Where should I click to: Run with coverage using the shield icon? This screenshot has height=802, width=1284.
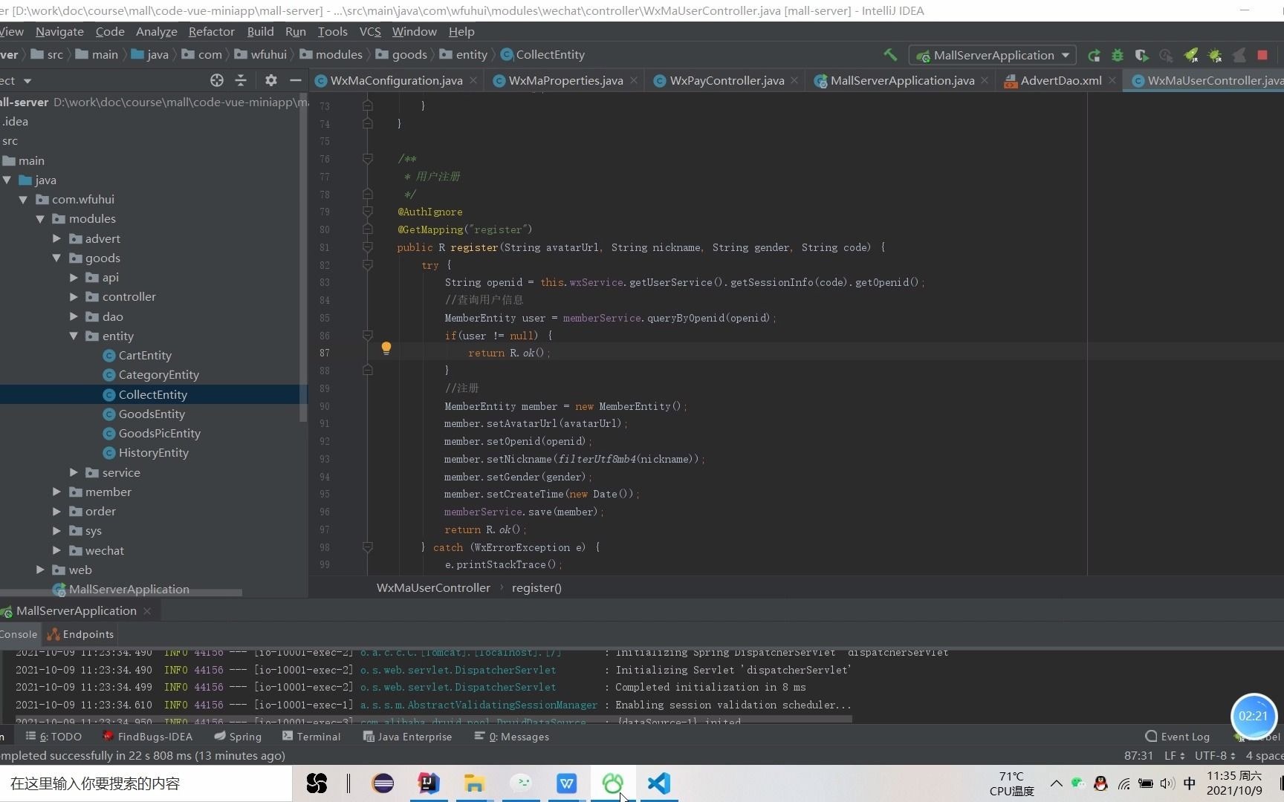pyautogui.click(x=1142, y=55)
